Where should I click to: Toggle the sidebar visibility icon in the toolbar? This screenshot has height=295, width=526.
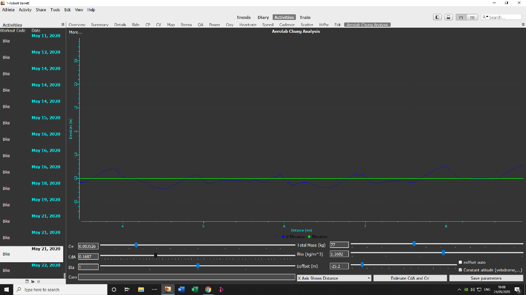(437, 17)
